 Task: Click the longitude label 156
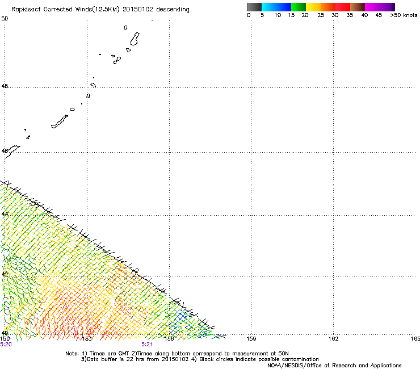click(x=169, y=339)
